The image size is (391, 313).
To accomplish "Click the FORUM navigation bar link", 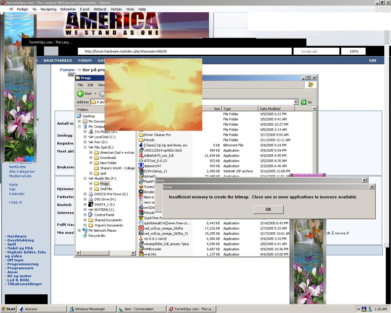I will (85, 61).
